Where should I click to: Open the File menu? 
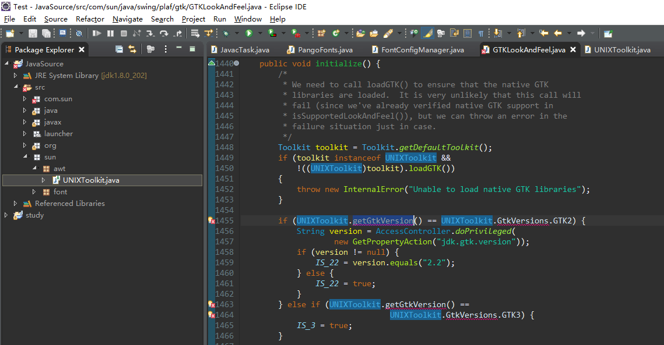pyautogui.click(x=9, y=19)
